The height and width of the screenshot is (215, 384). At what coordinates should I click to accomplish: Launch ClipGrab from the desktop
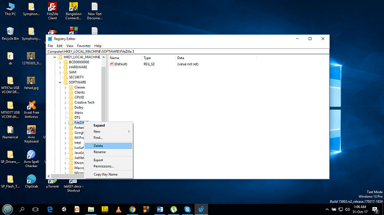click(31, 179)
